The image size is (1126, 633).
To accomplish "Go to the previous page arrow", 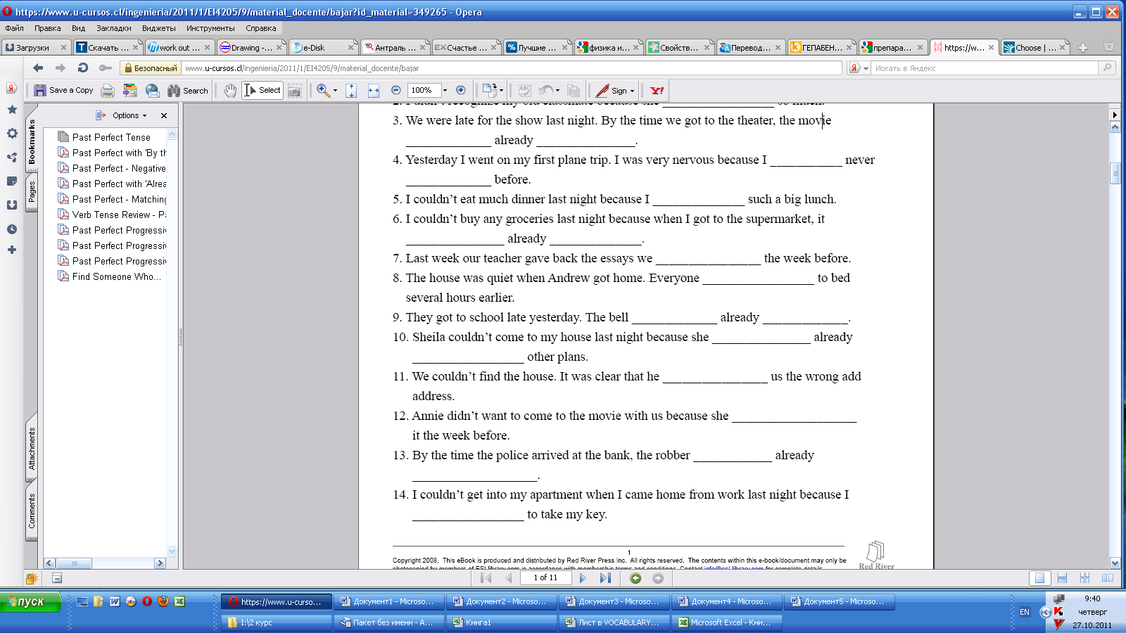I will (x=509, y=578).
